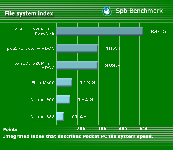This screenshot has height=150, width=173.
Task: Click the 402.1 score value
Action: coord(113,49)
